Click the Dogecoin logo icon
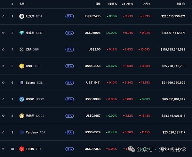 [x=22, y=116]
